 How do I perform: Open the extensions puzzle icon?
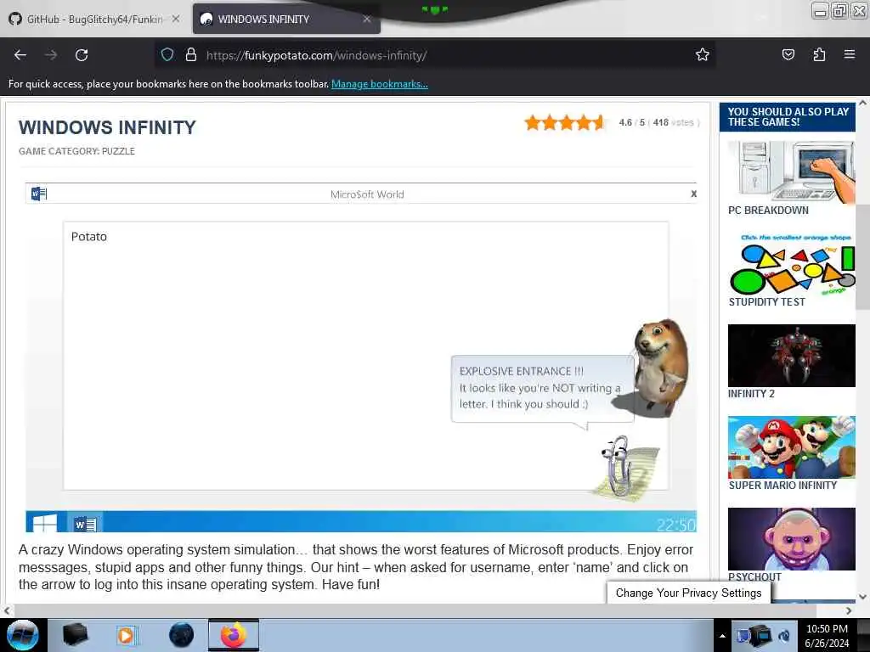pyautogui.click(x=819, y=54)
